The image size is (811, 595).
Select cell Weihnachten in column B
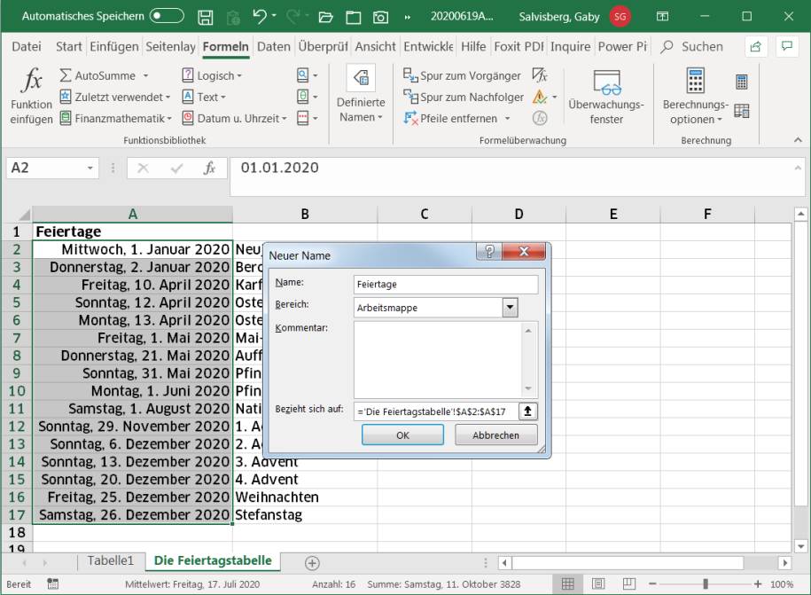[x=305, y=497]
